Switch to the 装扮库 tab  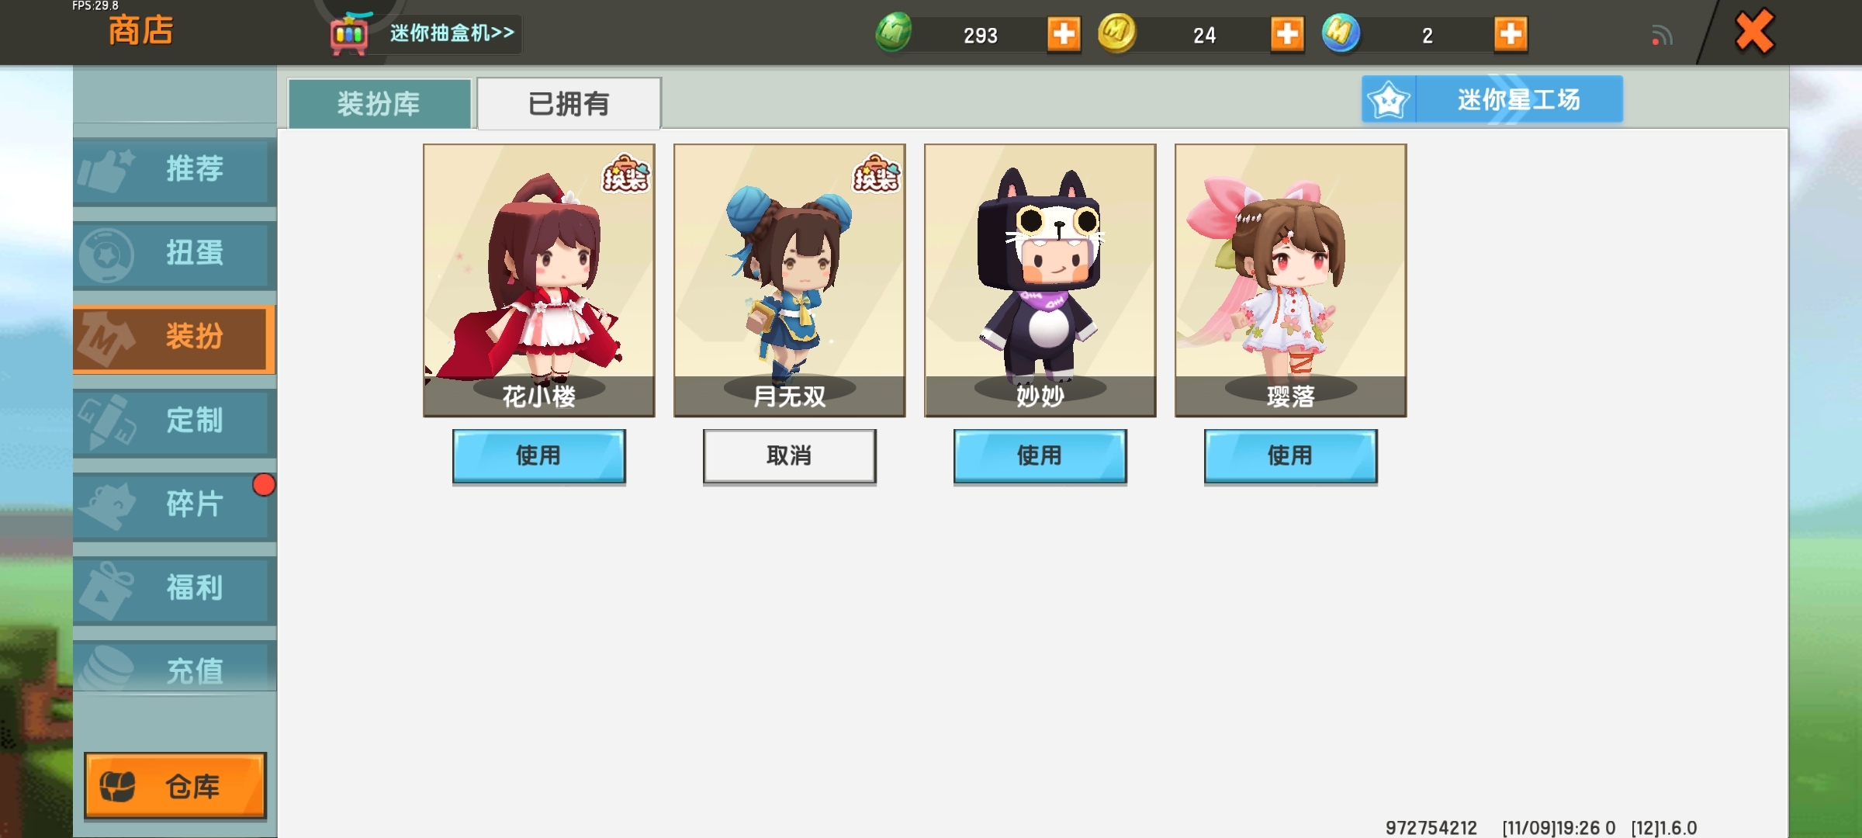click(x=379, y=103)
